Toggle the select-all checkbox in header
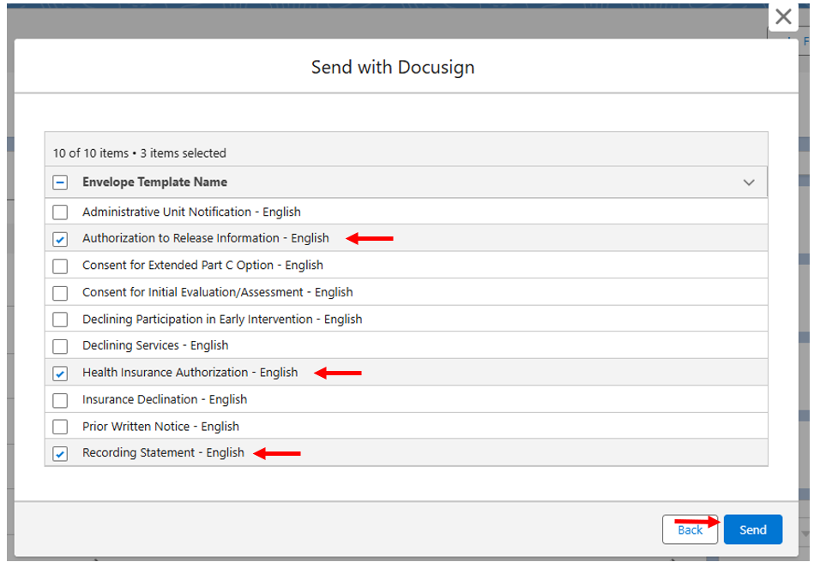This screenshot has height=562, width=820. [x=60, y=182]
